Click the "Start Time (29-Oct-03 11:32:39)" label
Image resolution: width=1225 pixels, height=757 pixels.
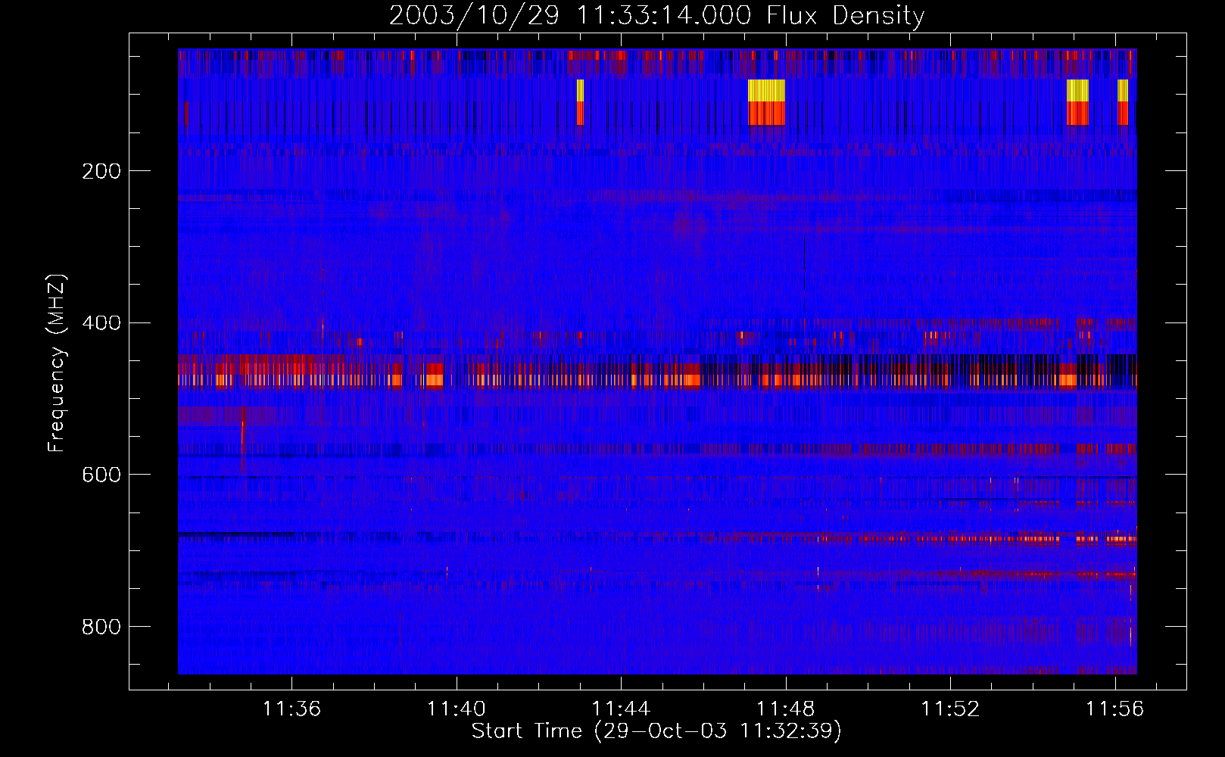click(x=656, y=731)
